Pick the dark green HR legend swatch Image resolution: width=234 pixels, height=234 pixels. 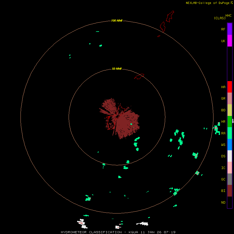tap(230, 122)
